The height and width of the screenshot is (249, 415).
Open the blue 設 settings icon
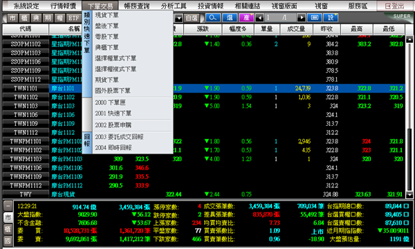(331, 18)
